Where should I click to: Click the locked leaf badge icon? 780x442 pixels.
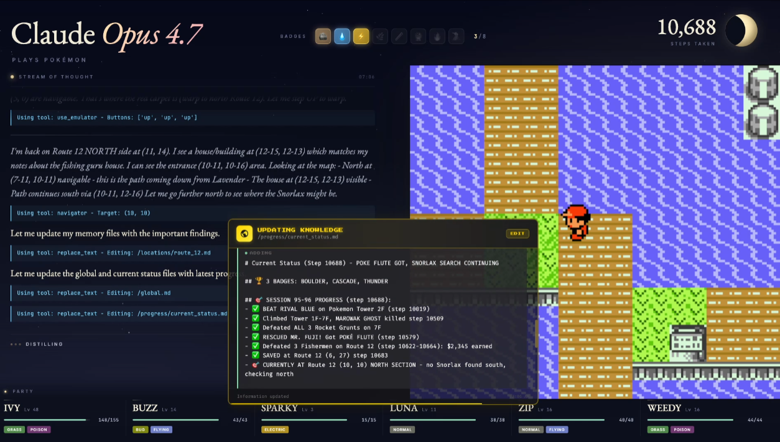[x=380, y=37]
